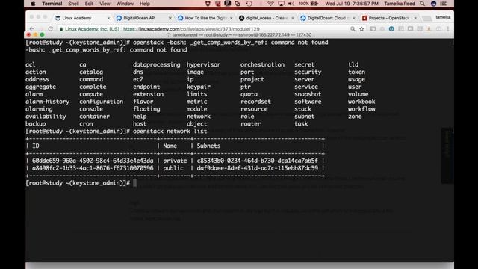Click 'workflow' in the command list
Image resolution: width=478 pixels, height=269 pixels.
361,109
